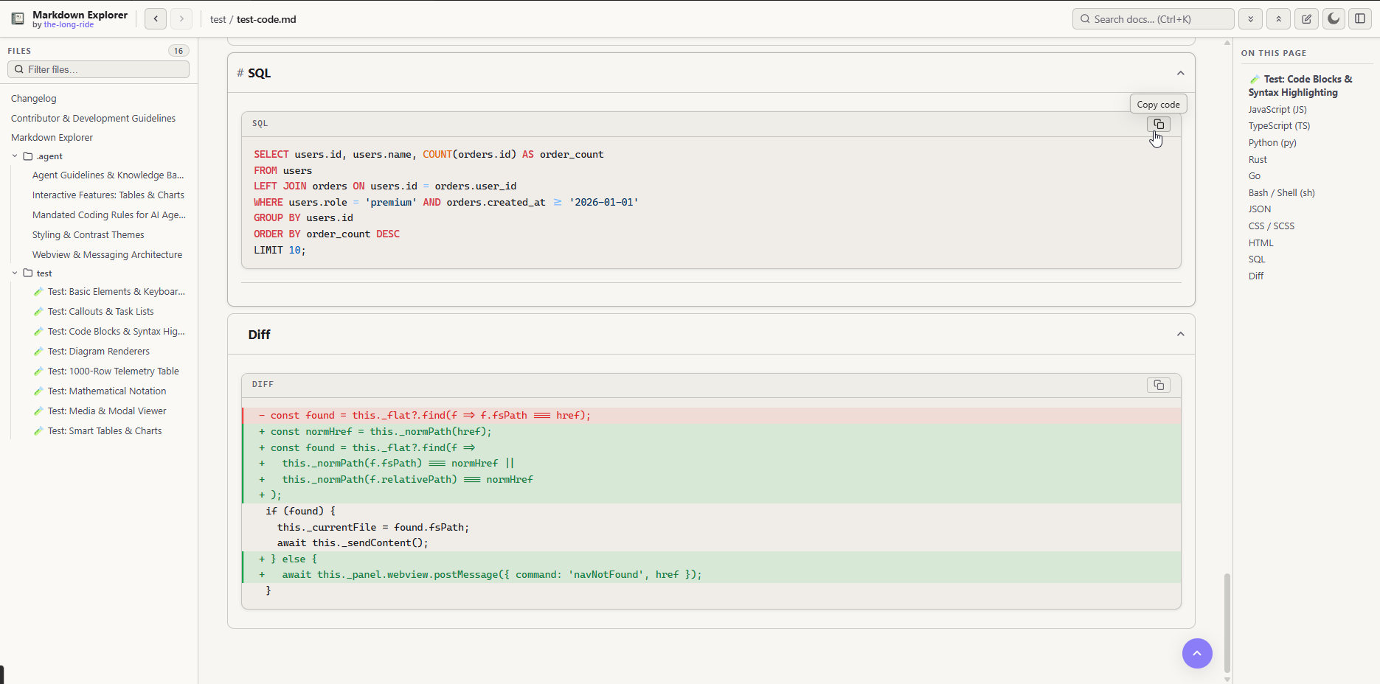1380x684 pixels.
Task: Click the magnifier icon in Filter files box
Action: [19, 69]
